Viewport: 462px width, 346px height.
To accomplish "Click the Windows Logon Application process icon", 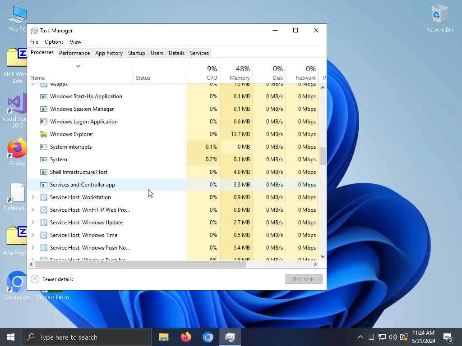I will coord(44,122).
